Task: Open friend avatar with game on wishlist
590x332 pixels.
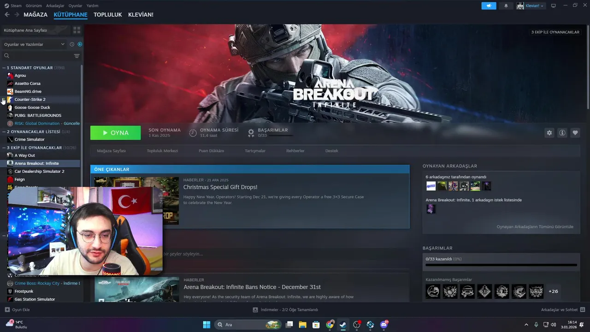Action: 431,209
